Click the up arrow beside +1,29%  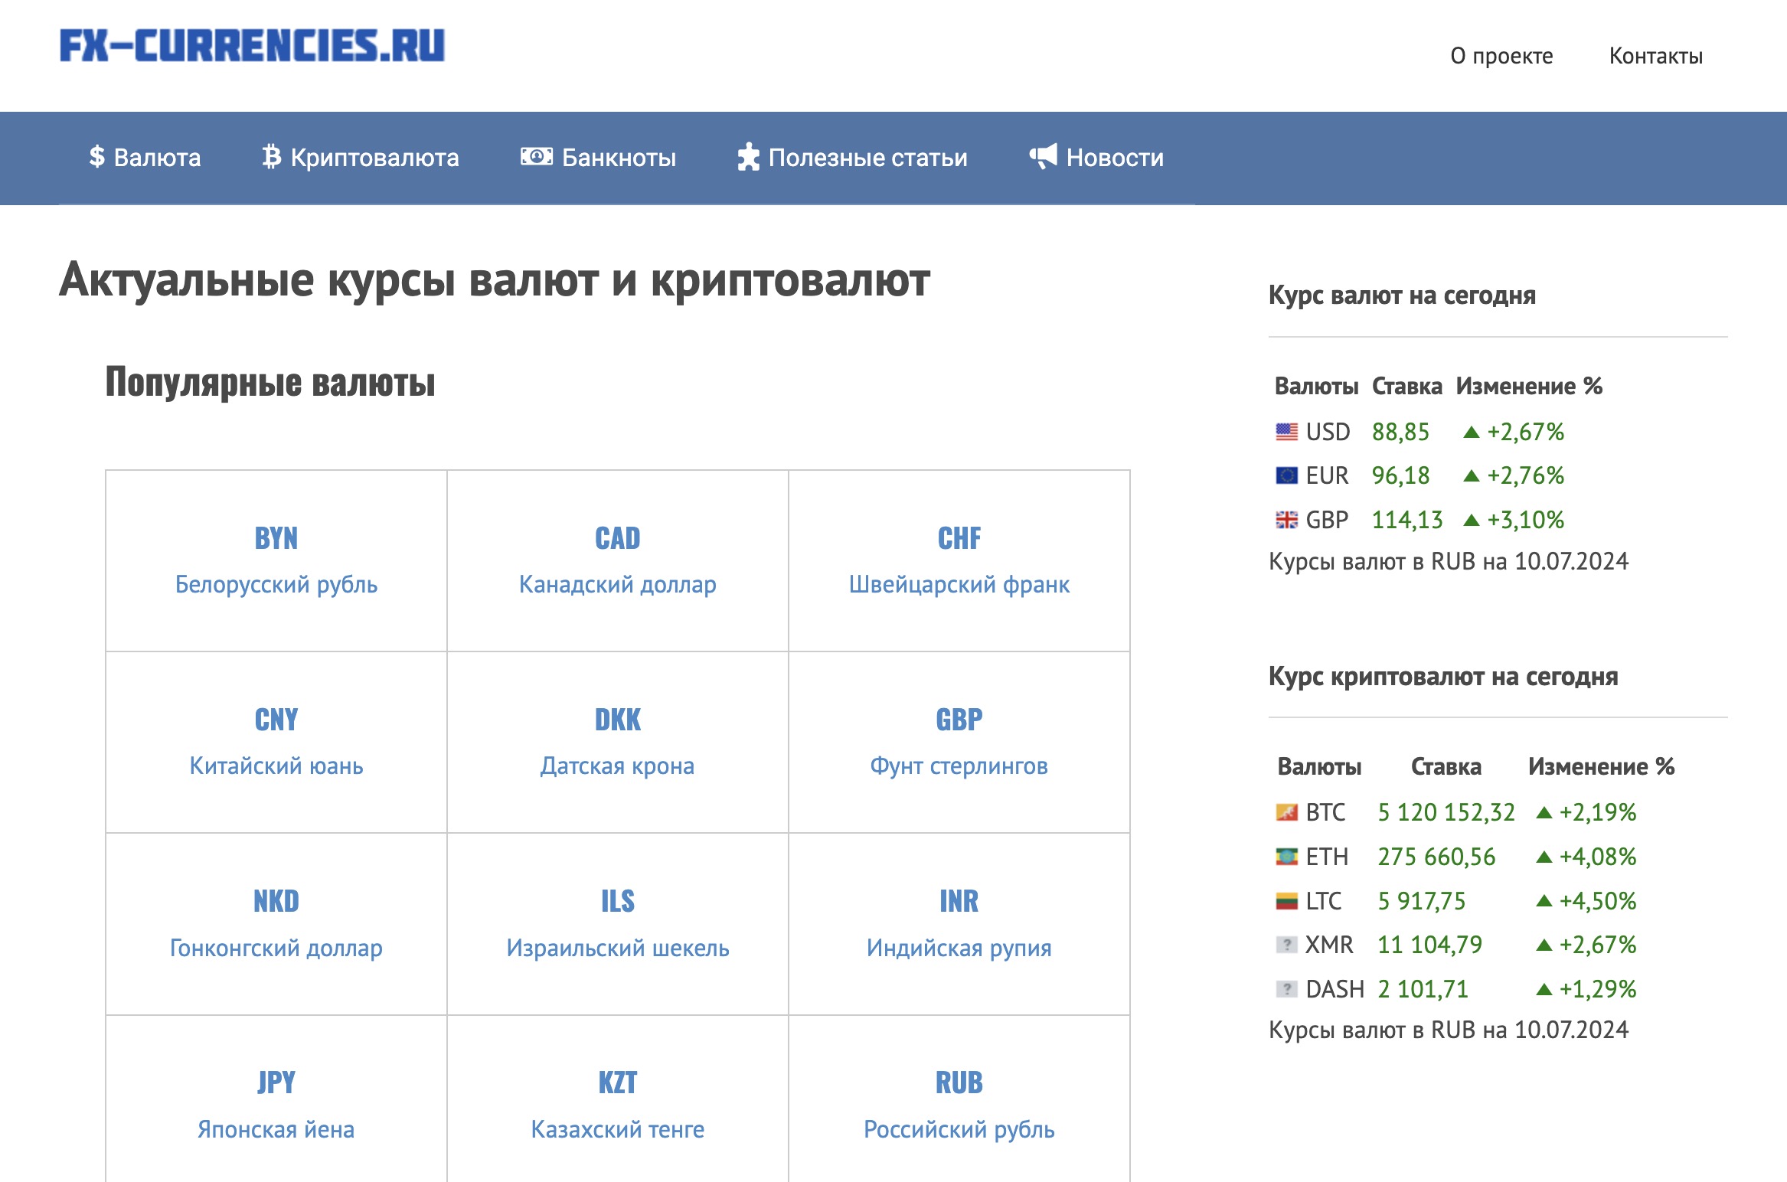click(x=1544, y=990)
